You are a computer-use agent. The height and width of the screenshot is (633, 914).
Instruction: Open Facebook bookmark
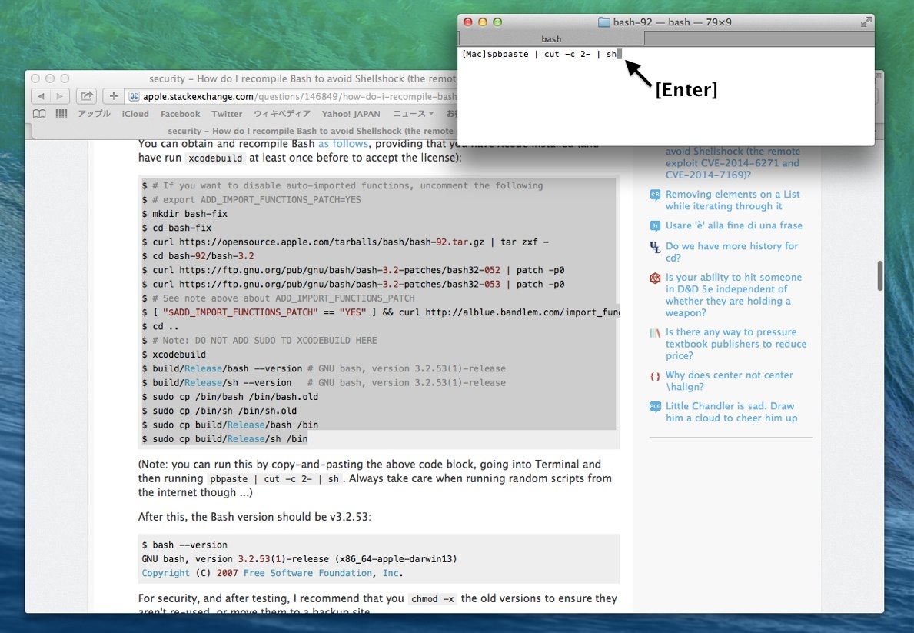click(x=180, y=114)
